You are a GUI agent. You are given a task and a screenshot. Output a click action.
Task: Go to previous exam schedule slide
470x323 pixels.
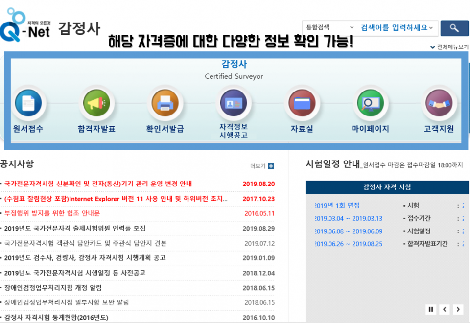pyautogui.click(x=445, y=309)
